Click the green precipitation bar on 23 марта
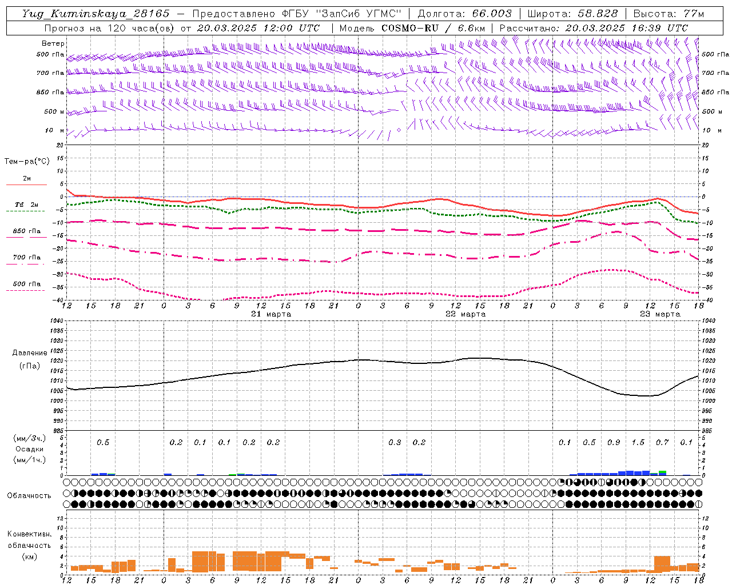 662,472
